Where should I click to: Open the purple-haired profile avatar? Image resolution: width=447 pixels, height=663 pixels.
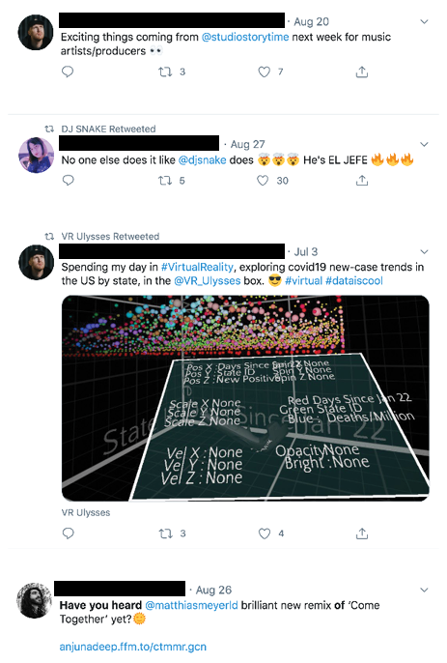click(x=37, y=156)
